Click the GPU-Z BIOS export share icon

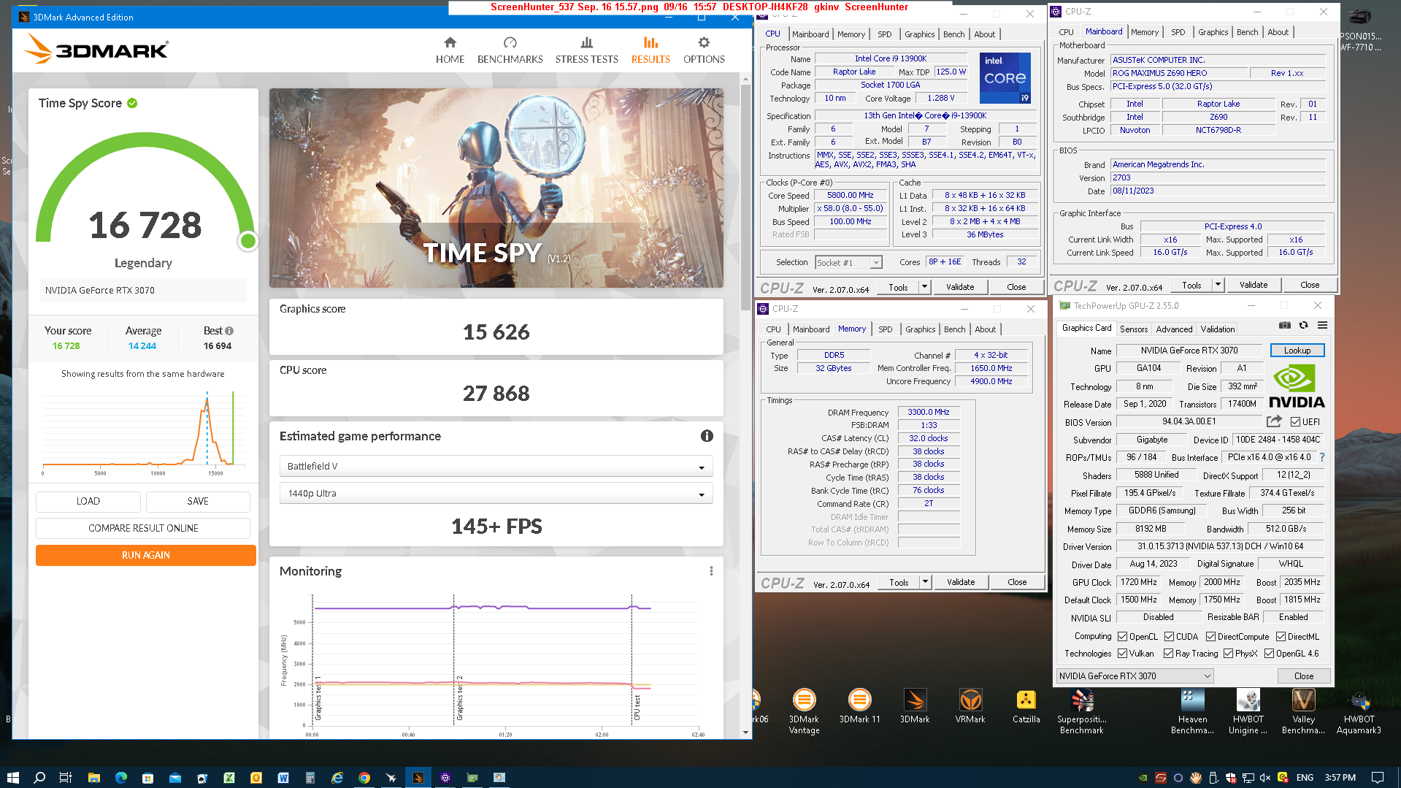pyautogui.click(x=1274, y=421)
